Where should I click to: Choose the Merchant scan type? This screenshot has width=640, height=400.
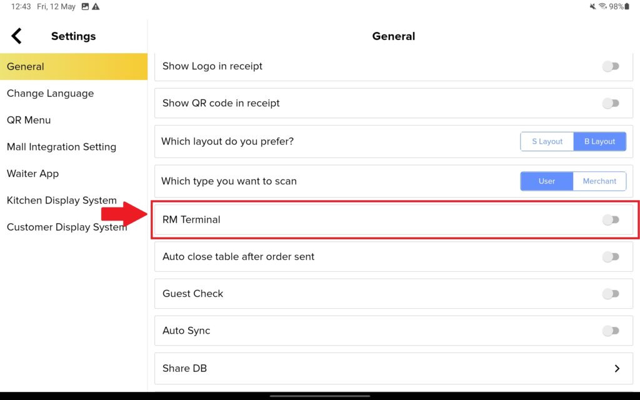[599, 181]
